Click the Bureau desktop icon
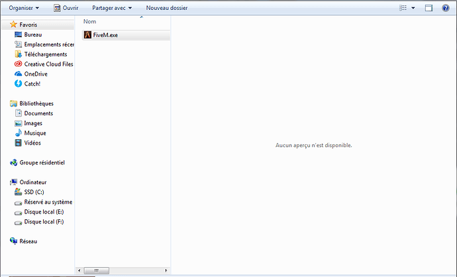457x277 pixels. (x=18, y=34)
